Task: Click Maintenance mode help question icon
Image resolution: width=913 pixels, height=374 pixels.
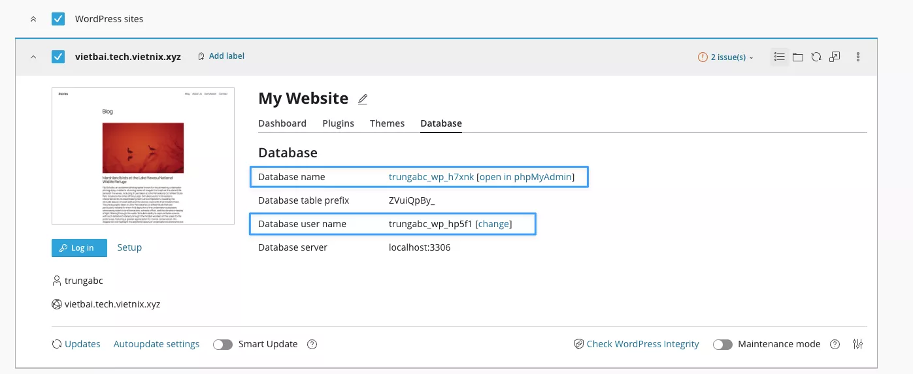Action: [835, 344]
